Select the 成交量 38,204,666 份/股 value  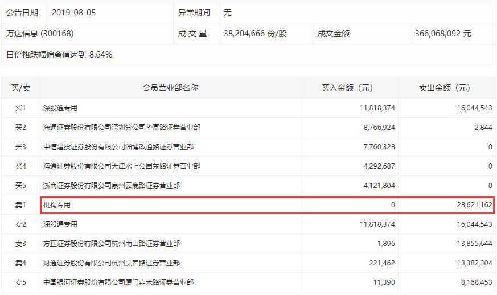click(255, 34)
